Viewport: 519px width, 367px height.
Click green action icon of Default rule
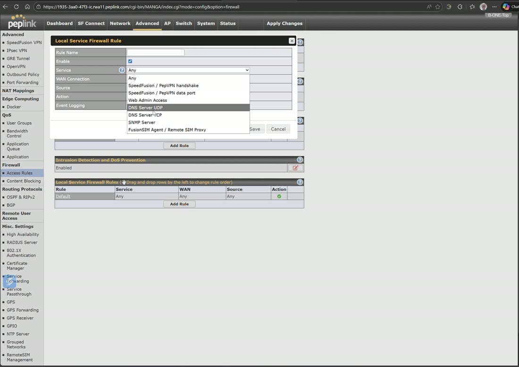tap(279, 196)
